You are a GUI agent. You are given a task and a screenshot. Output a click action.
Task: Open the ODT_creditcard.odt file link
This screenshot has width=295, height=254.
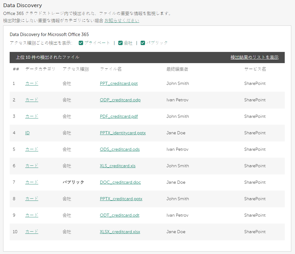pyautogui.click(x=119, y=215)
